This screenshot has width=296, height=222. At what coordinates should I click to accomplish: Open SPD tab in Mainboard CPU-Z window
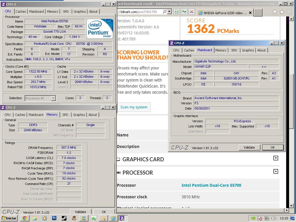click(234, 50)
